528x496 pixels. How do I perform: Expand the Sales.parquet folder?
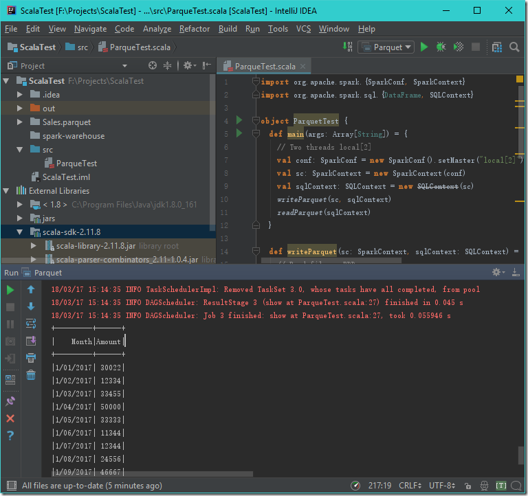20,122
